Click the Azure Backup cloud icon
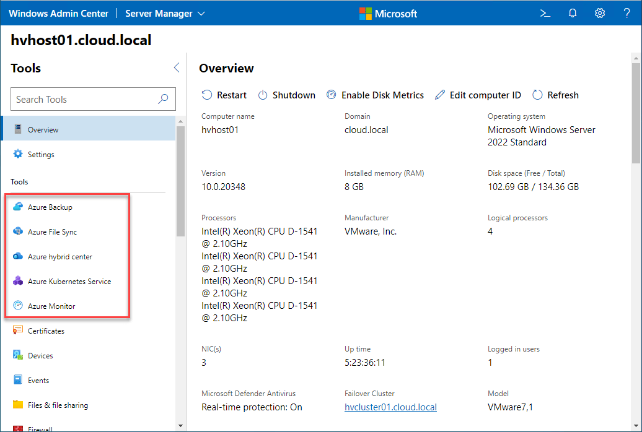This screenshot has height=432, width=642. (x=17, y=207)
